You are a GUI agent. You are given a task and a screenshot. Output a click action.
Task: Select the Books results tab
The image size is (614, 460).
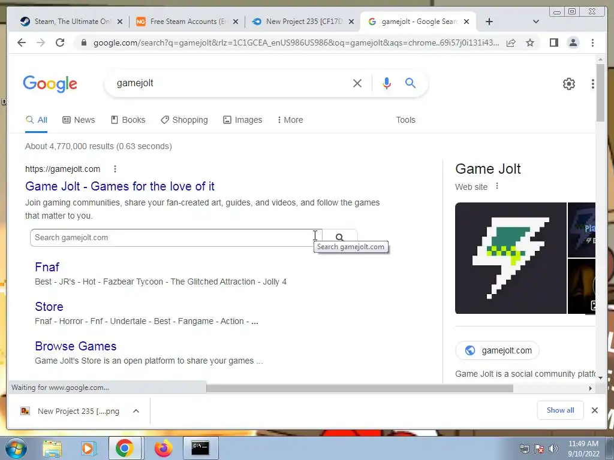[128, 120]
